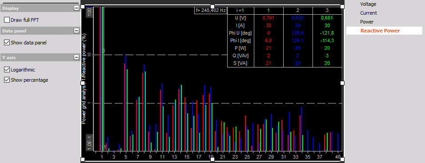425x163 pixels.
Task: Click the P [W] row label
Action: pyautogui.click(x=241, y=48)
